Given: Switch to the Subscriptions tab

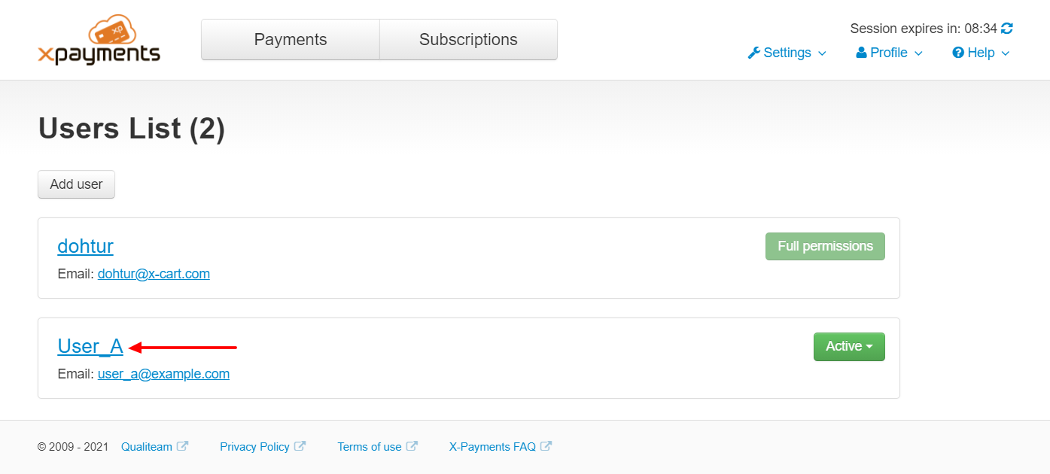Looking at the screenshot, I should [468, 40].
